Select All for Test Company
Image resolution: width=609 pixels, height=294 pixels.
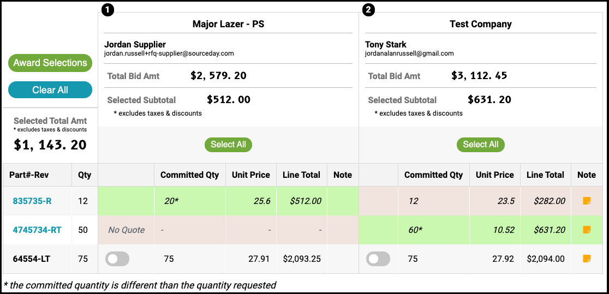pos(480,145)
